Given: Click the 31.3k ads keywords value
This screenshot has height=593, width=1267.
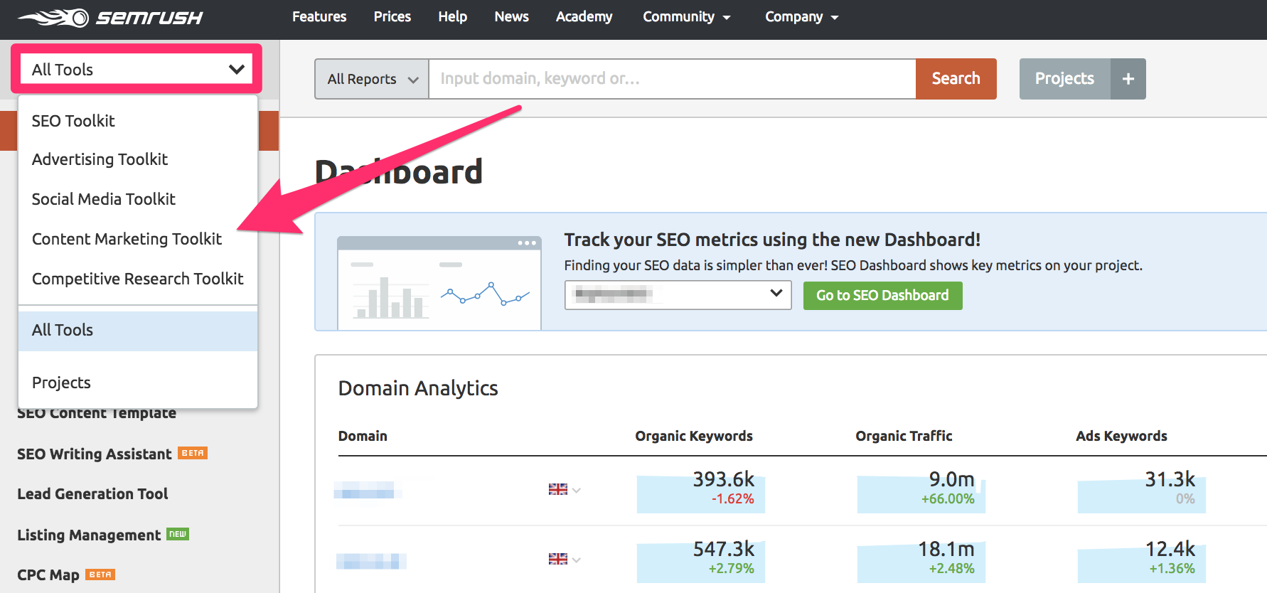Looking at the screenshot, I should 1170,479.
